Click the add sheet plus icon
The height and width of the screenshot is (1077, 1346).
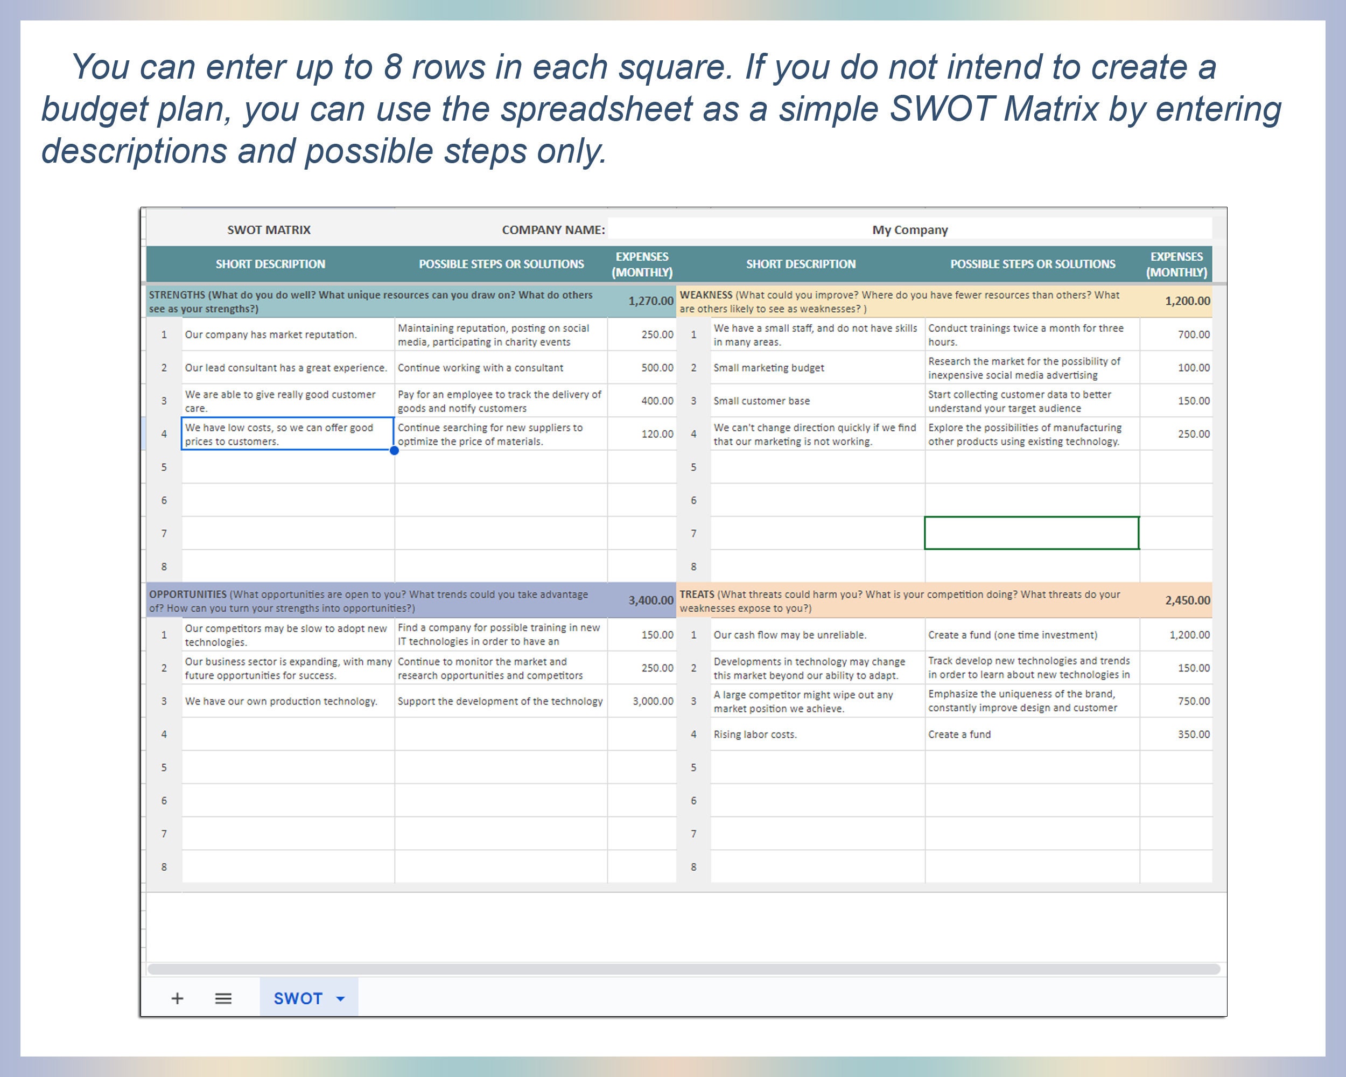point(178,997)
